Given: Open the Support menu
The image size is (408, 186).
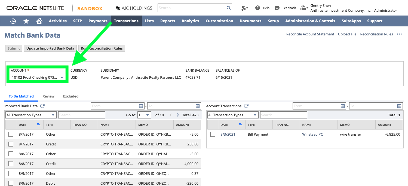Looking at the screenshot, I should [x=375, y=21].
